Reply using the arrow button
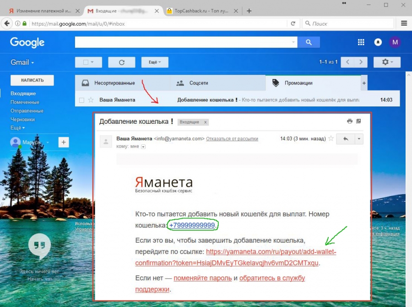Viewport: 412px width, 307px height. (346, 139)
